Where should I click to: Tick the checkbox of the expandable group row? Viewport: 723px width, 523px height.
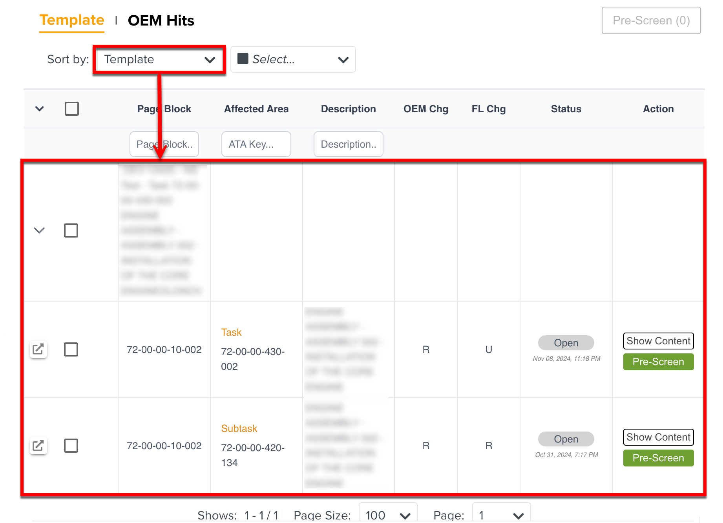[71, 230]
